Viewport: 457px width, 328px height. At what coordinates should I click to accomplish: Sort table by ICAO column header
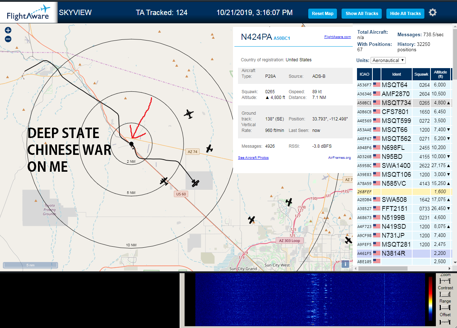(365, 74)
